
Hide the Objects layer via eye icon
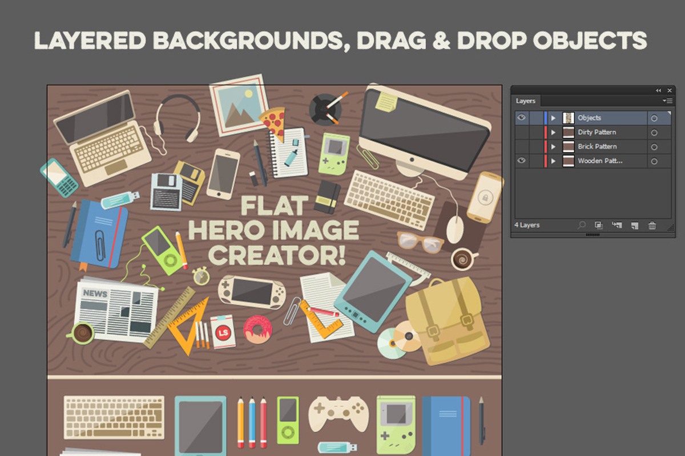tap(521, 118)
